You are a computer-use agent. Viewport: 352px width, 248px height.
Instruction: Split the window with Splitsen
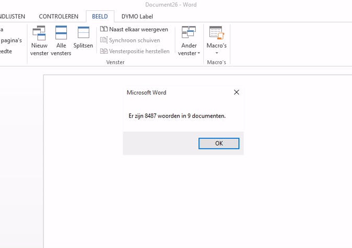(x=83, y=38)
